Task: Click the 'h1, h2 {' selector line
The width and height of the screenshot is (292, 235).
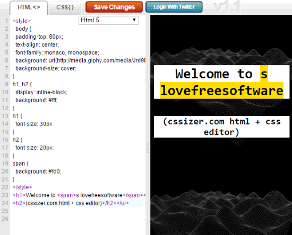Action: pyautogui.click(x=22, y=85)
